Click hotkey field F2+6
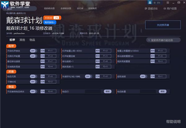Viewport: 186px width, 128px height. pos(50,91)
